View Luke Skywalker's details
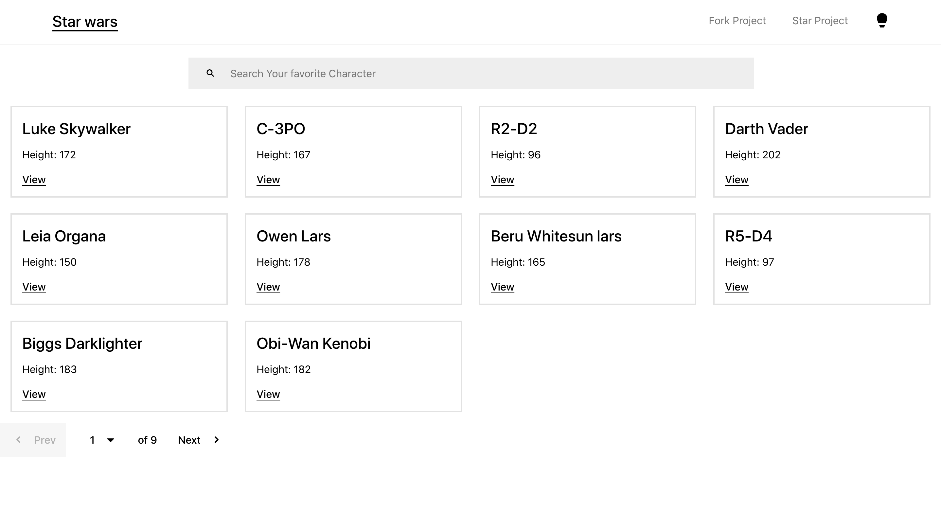 (x=34, y=180)
